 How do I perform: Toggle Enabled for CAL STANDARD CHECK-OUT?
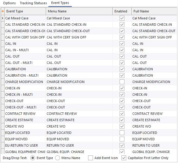122,31
